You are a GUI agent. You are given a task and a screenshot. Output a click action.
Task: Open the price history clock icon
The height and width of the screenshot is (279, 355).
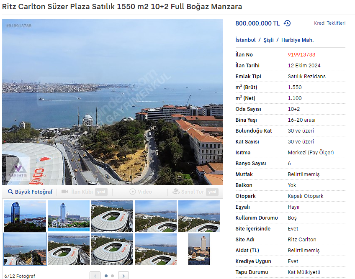pos(287,23)
